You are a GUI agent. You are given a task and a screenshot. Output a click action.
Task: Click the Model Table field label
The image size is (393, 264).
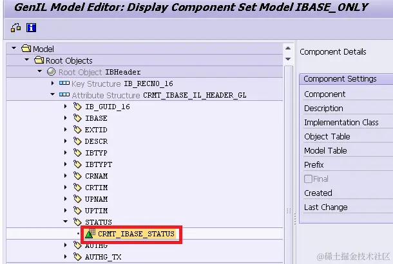pos(325,150)
